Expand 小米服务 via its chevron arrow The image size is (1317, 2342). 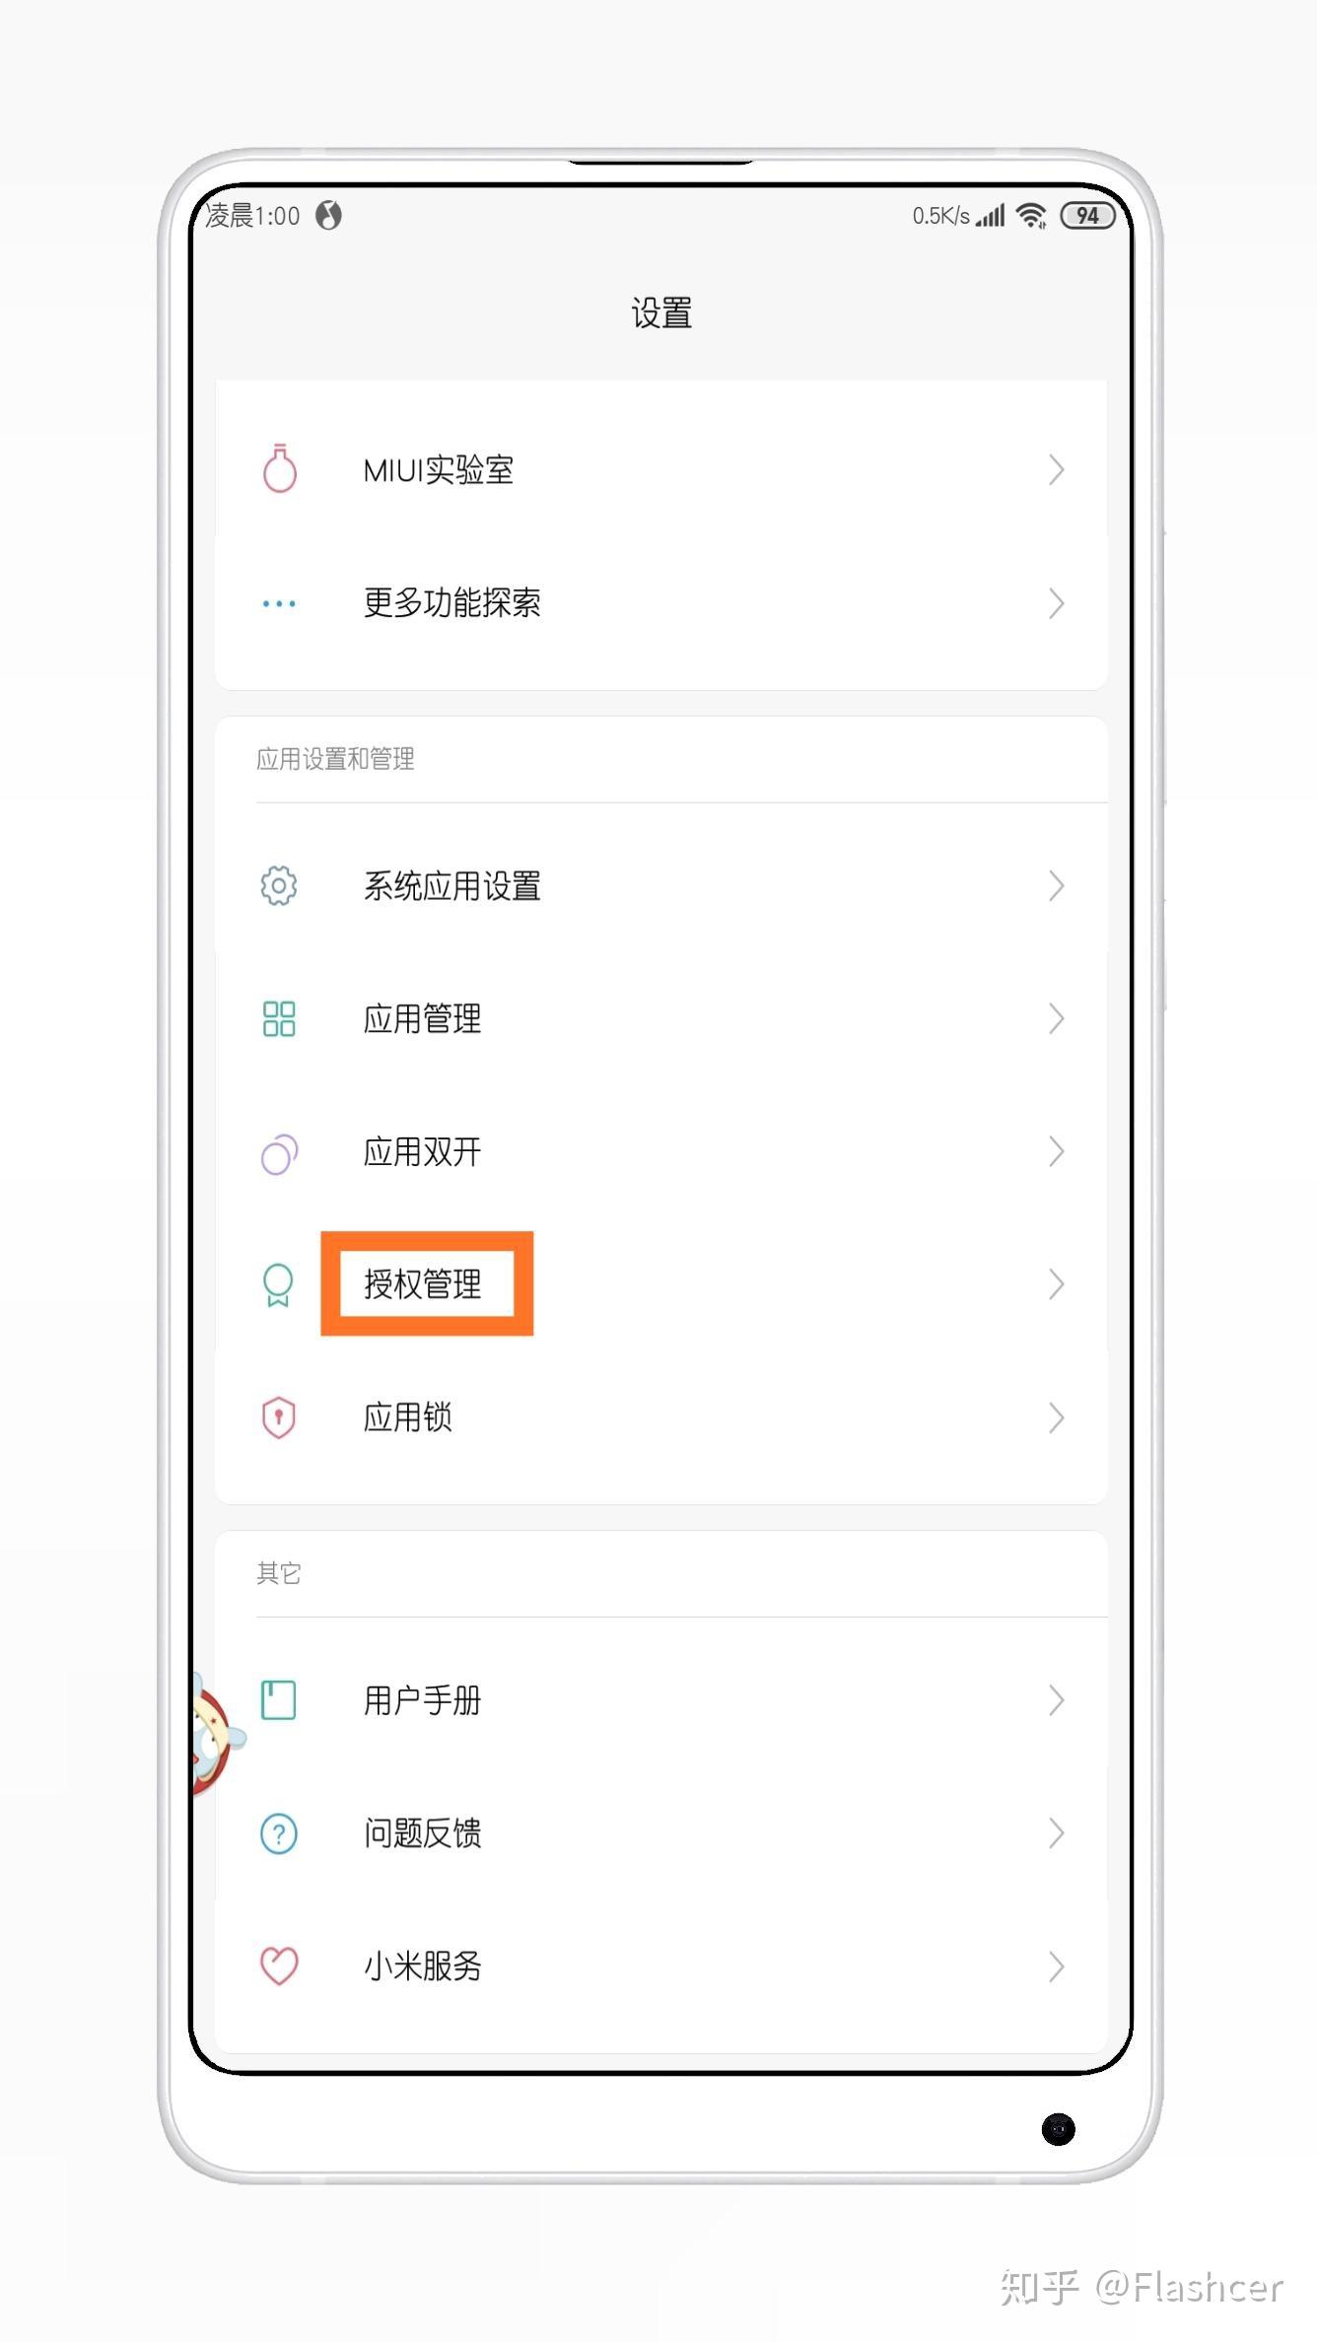coord(1057,1965)
